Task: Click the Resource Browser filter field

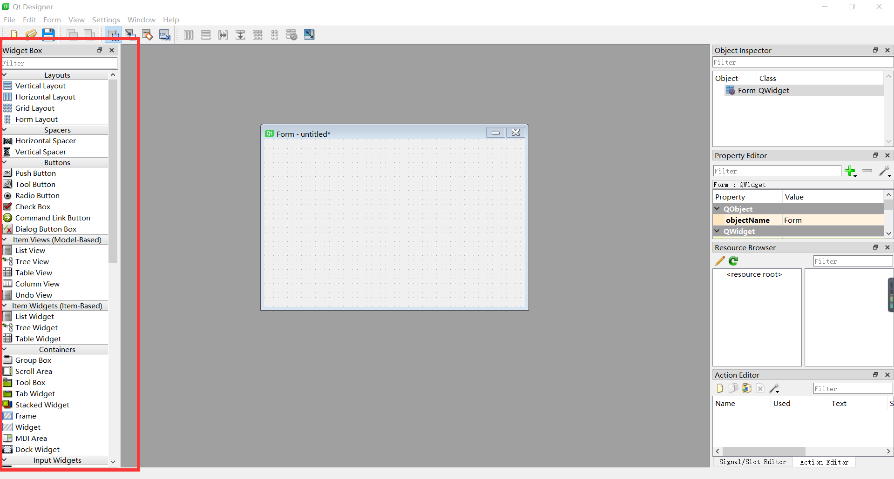Action: click(x=853, y=261)
